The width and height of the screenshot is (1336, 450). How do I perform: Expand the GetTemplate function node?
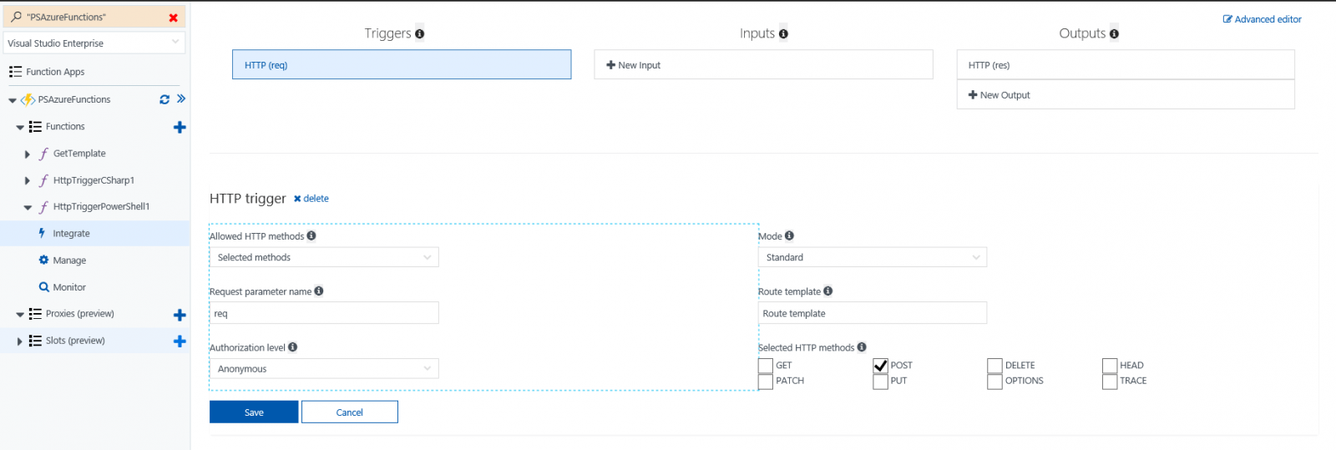click(x=28, y=154)
